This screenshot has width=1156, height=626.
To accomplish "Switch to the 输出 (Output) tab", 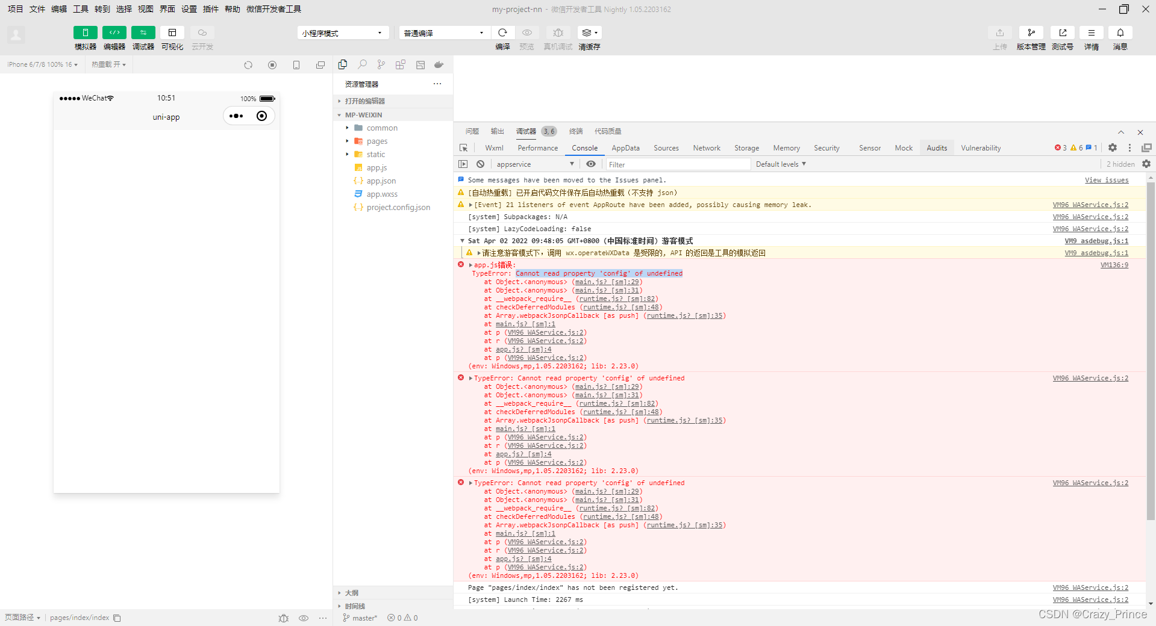I will point(498,131).
